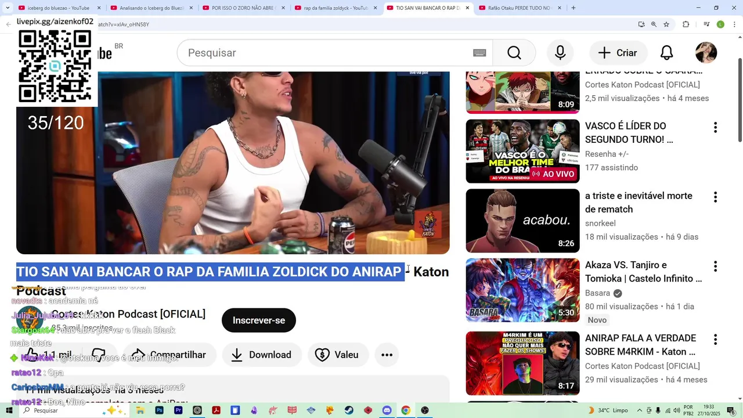This screenshot has width=743, height=418.
Task: Open the VASCO É O MELHOR TIME thumbnail
Action: [x=522, y=152]
